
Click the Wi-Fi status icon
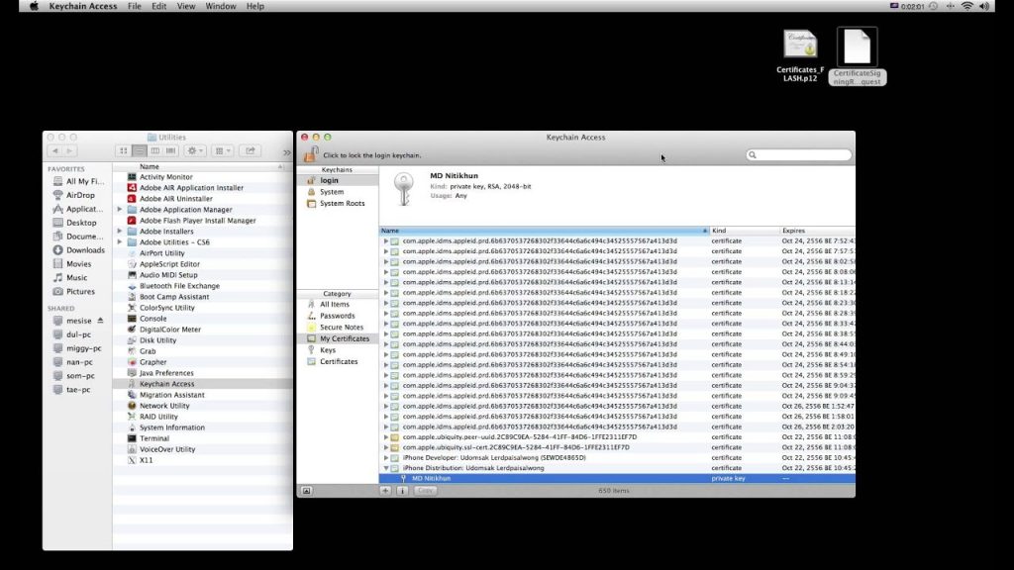966,6
